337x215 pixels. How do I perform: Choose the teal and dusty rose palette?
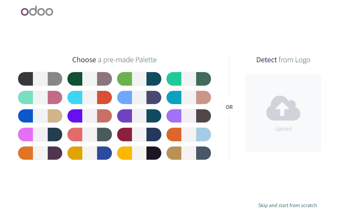pyautogui.click(x=189, y=97)
